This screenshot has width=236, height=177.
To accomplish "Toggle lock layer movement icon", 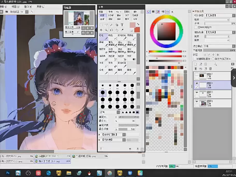I will (213, 55).
